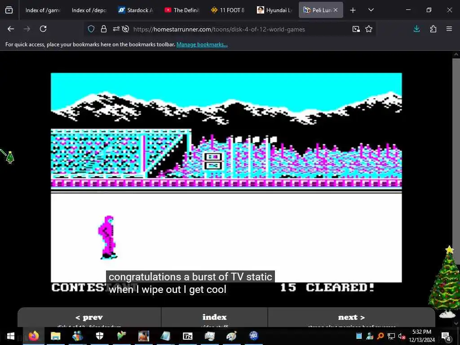Image resolution: width=460 pixels, height=345 pixels.
Task: Click the pink skater in the game
Action: click(107, 238)
